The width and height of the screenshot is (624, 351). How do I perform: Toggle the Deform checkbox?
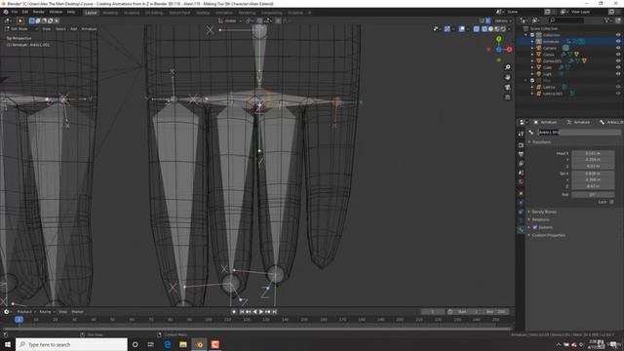pyautogui.click(x=535, y=227)
